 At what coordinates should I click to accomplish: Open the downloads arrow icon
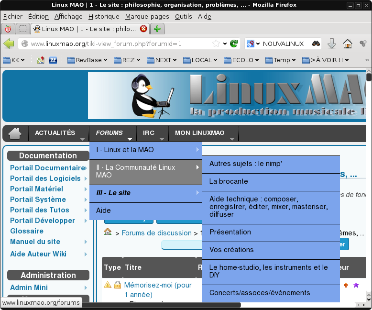click(332, 44)
